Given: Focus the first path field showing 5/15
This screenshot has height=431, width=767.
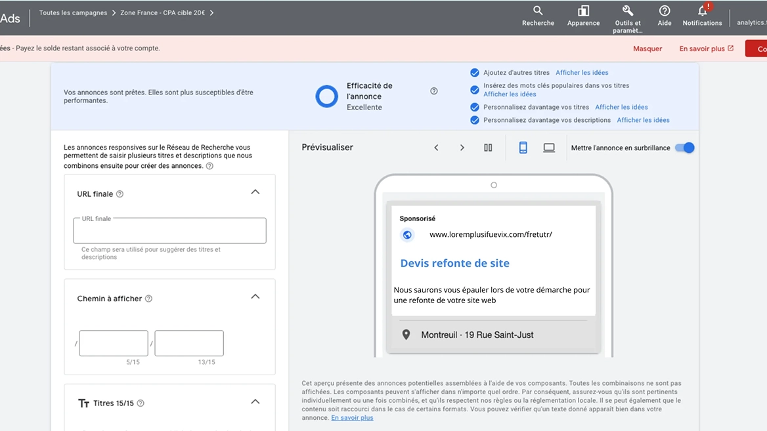Looking at the screenshot, I should coord(114,343).
